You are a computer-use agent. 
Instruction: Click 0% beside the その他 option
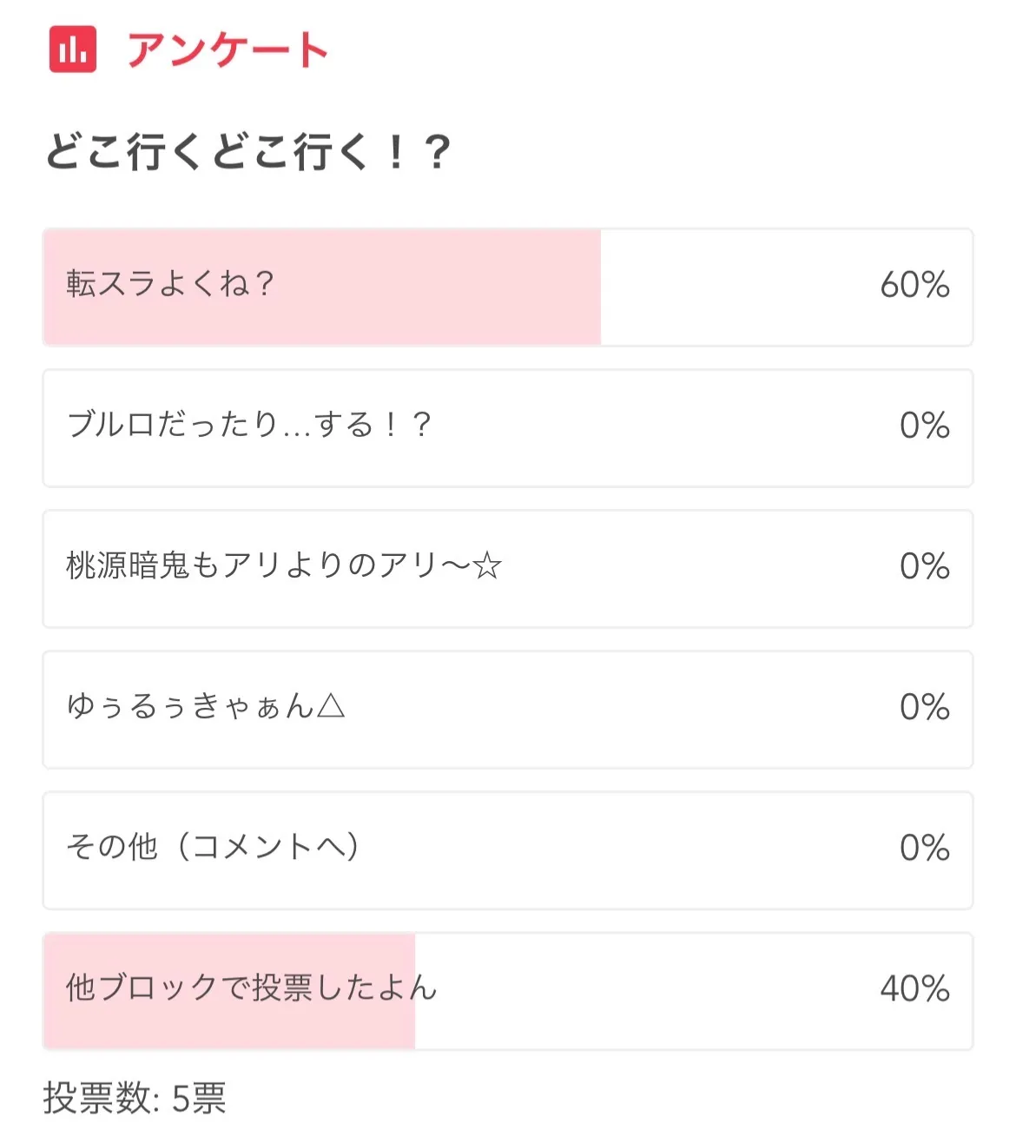coord(924,848)
